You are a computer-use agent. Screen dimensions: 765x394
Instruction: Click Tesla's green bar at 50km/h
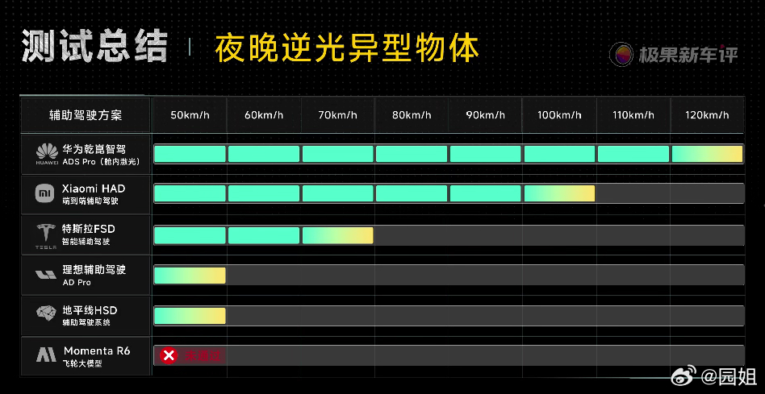tap(190, 235)
